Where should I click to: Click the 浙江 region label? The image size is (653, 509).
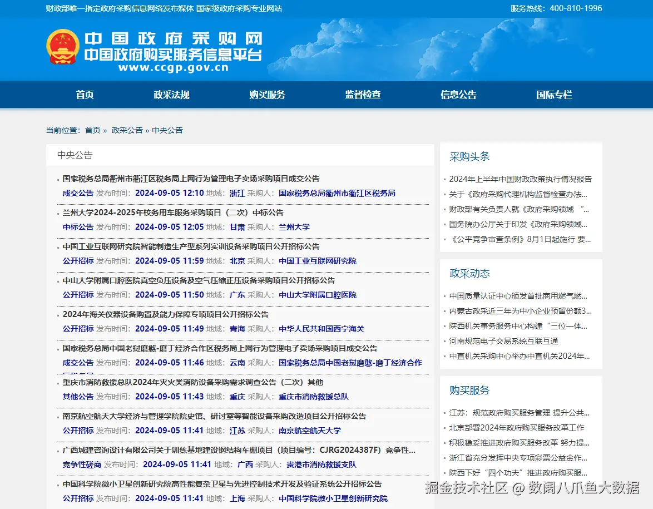[x=238, y=193]
